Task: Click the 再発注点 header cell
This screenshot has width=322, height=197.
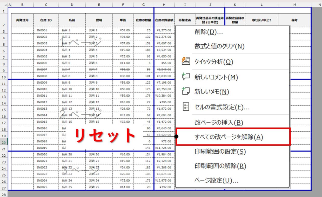Action: point(185,20)
